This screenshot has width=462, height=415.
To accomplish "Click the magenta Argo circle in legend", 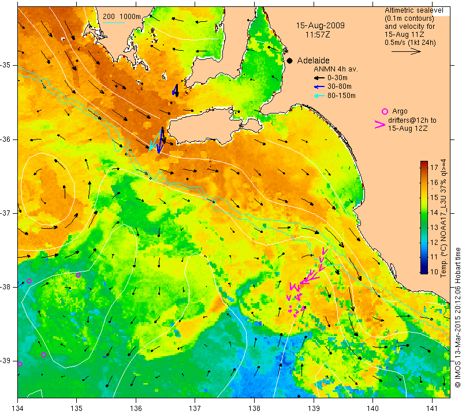I will click(385, 111).
